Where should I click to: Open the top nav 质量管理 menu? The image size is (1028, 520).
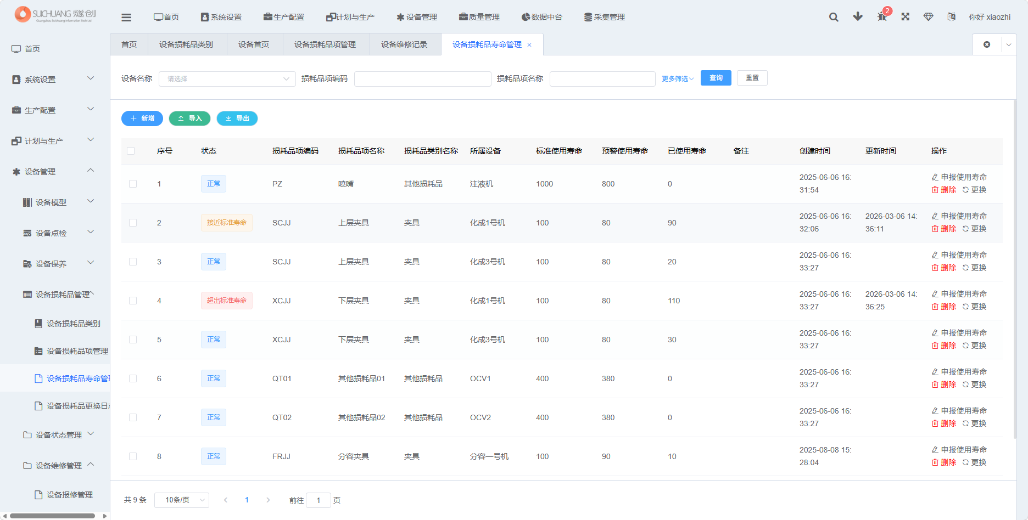pyautogui.click(x=479, y=17)
